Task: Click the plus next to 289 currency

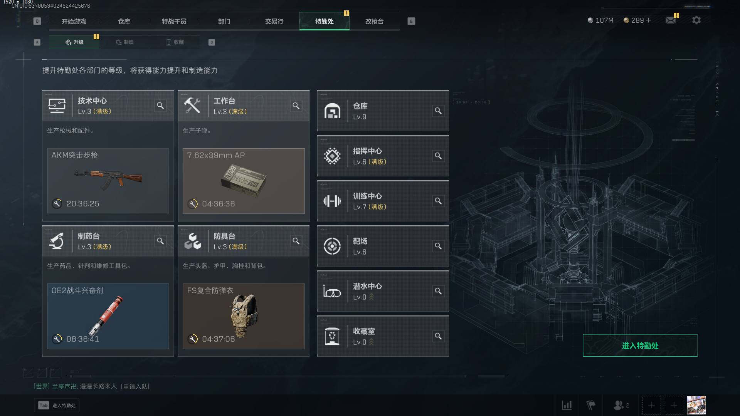Action: 648,20
